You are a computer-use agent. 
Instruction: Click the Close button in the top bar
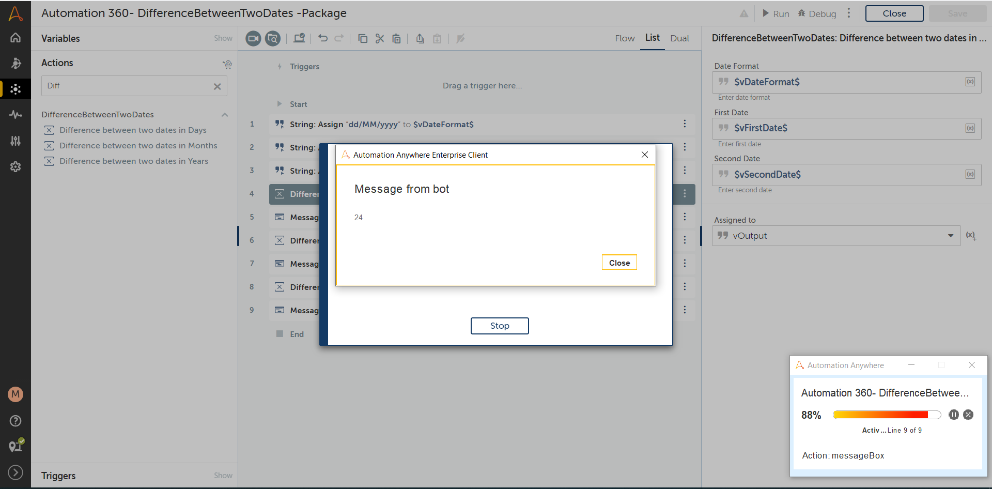coord(894,13)
